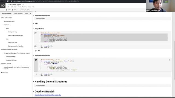Open the File menu
175x98 pixels.
[8, 7]
